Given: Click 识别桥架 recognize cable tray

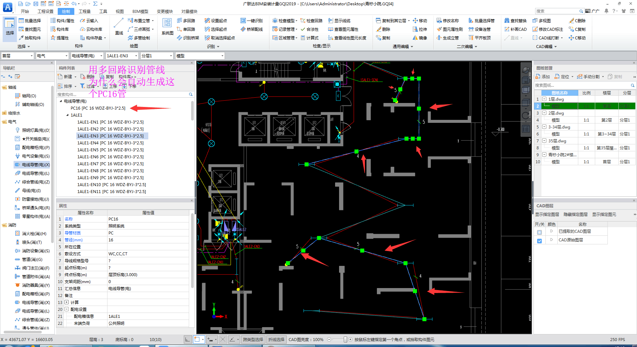Looking at the screenshot, I should point(188,38).
